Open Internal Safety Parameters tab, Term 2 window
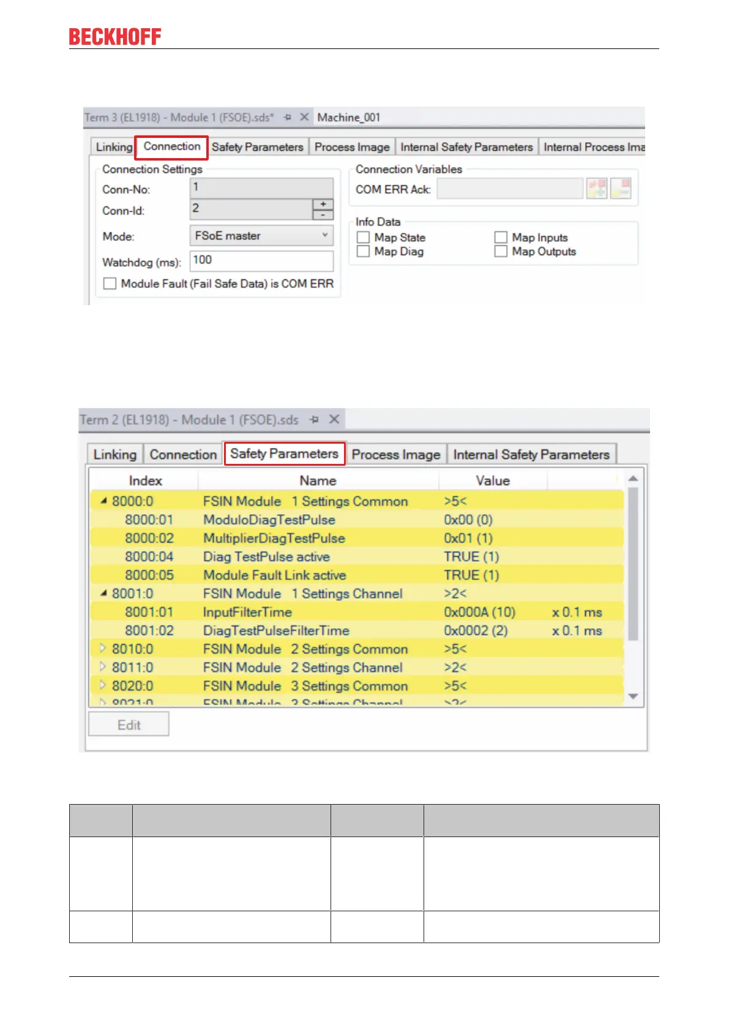This screenshot has width=729, height=1032. click(531, 455)
